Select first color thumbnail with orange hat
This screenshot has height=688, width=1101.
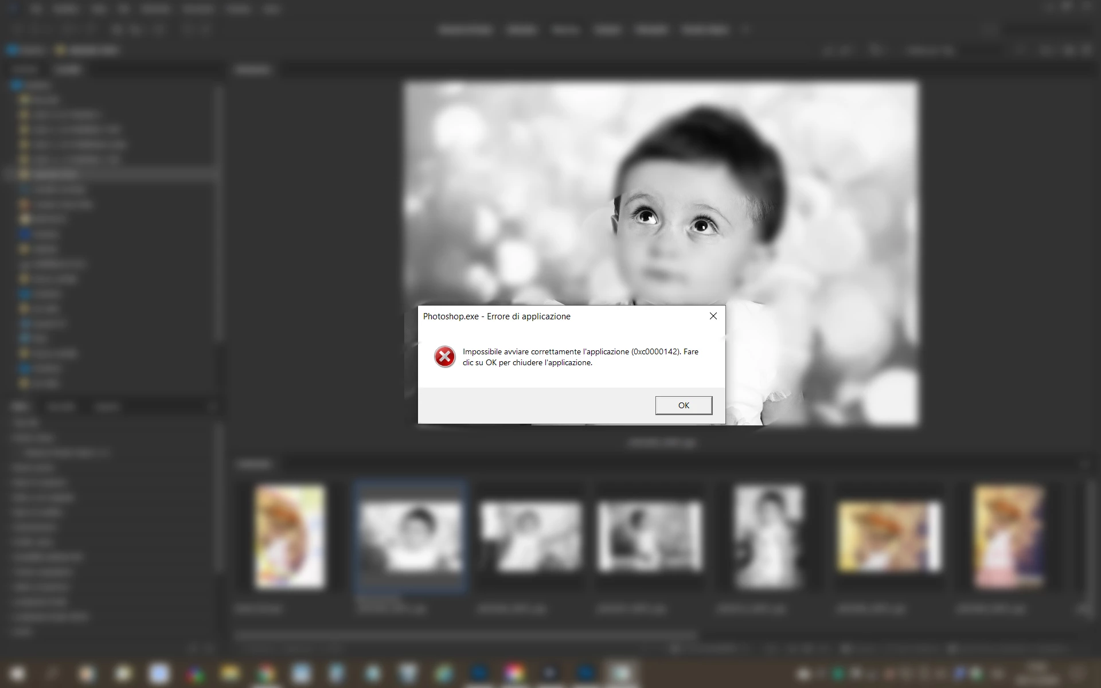[x=290, y=537]
